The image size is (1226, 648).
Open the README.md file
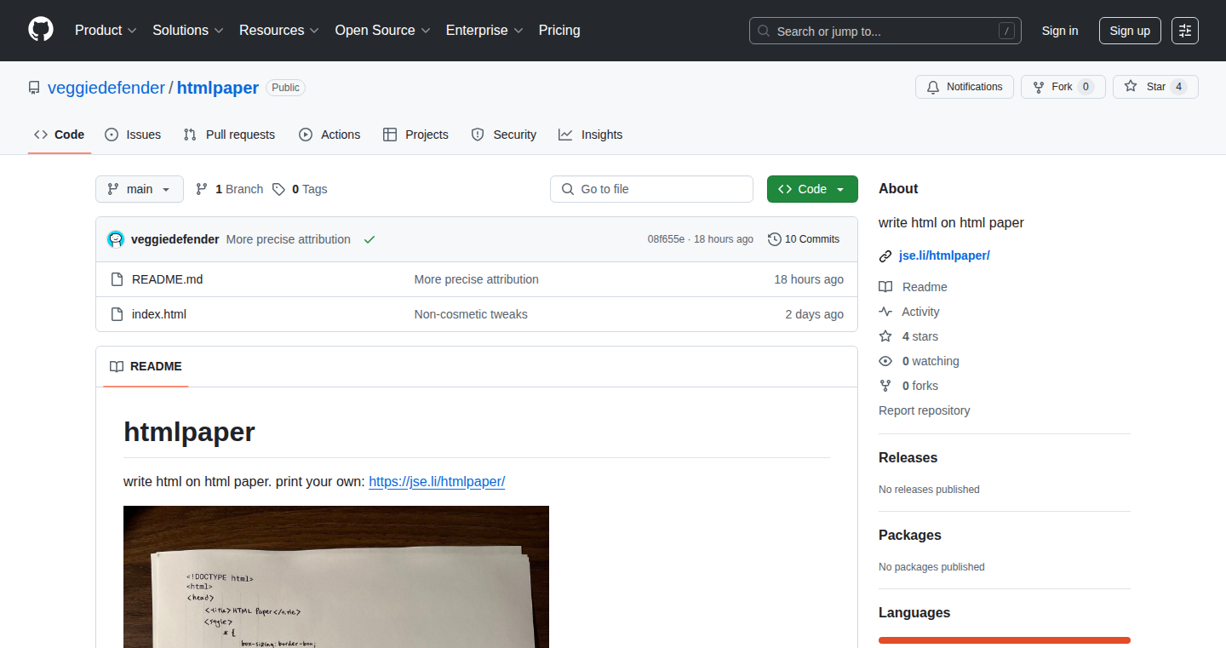pos(168,279)
